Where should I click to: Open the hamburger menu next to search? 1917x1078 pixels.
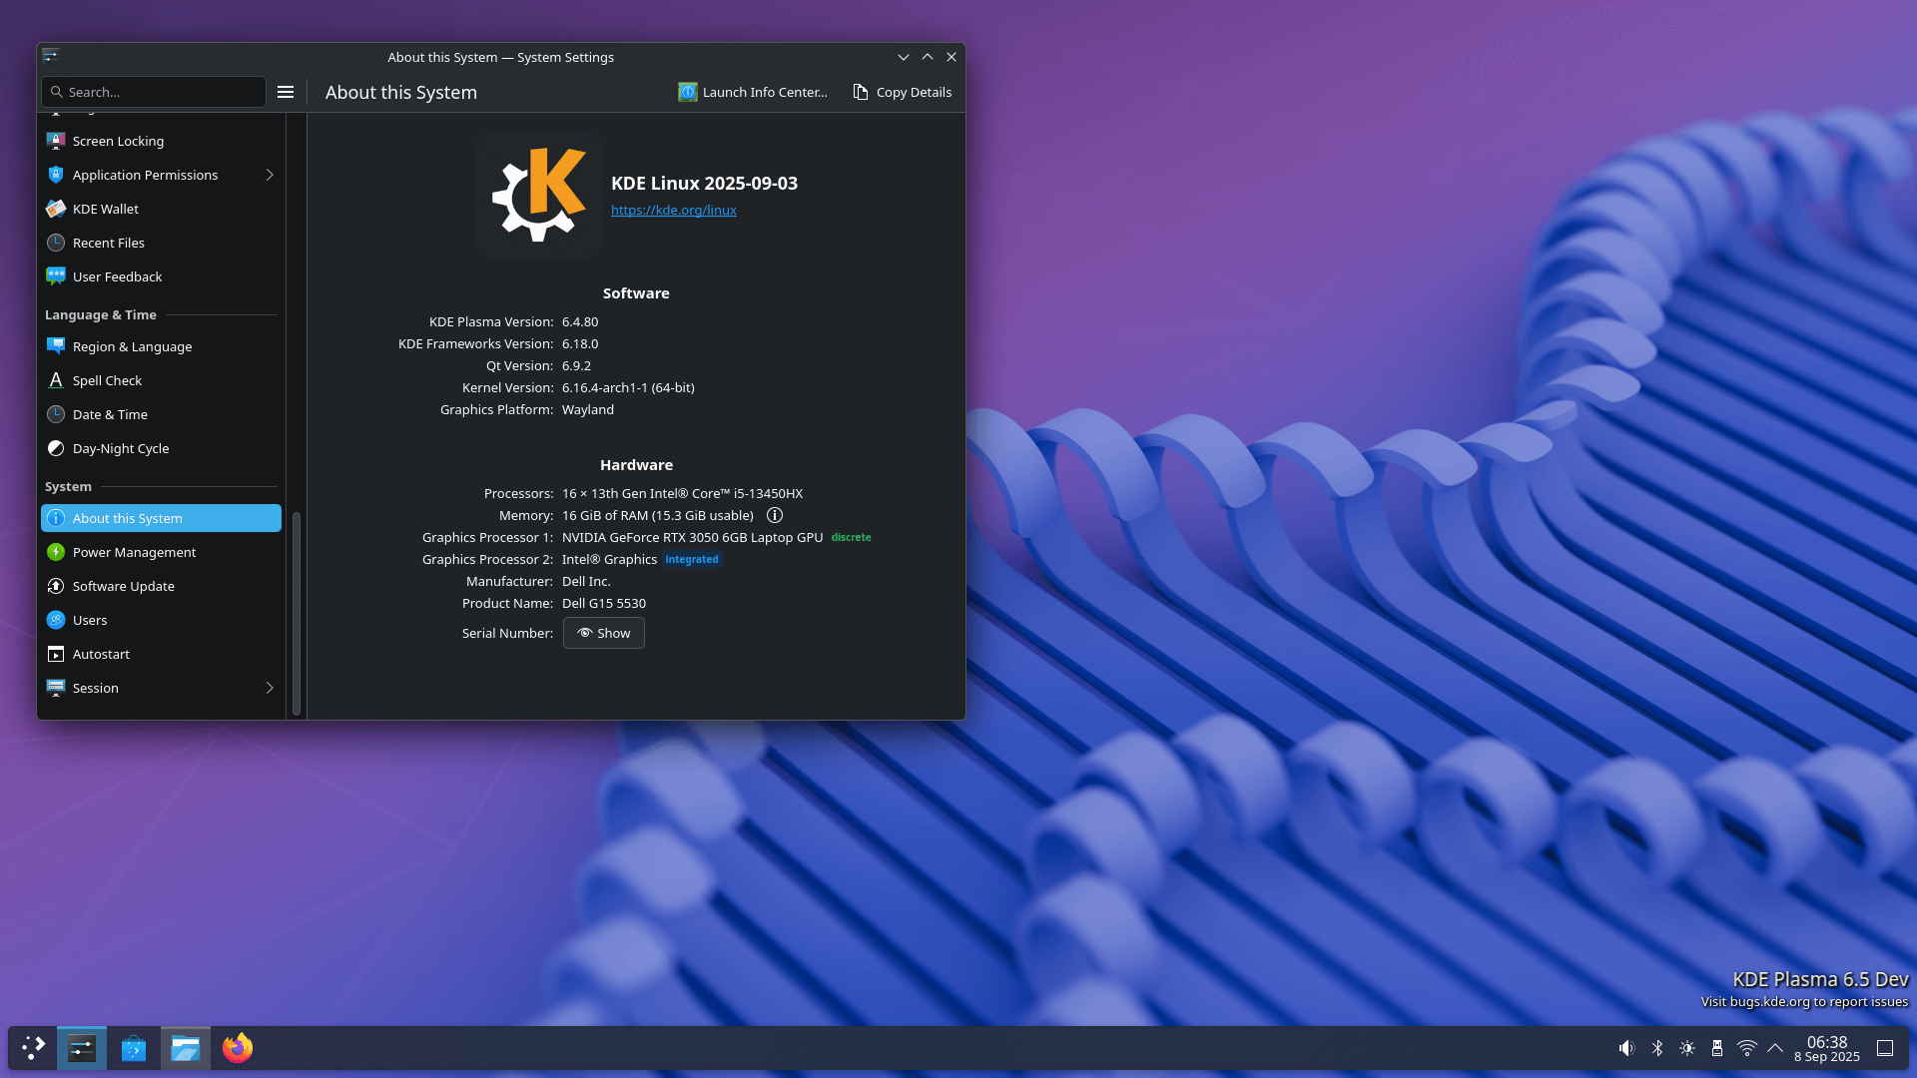(286, 92)
